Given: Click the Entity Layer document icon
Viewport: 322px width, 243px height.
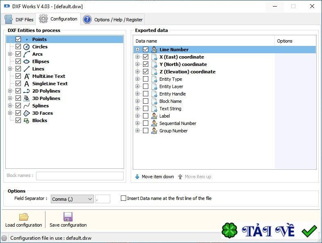Looking at the screenshot, I should [x=154, y=86].
